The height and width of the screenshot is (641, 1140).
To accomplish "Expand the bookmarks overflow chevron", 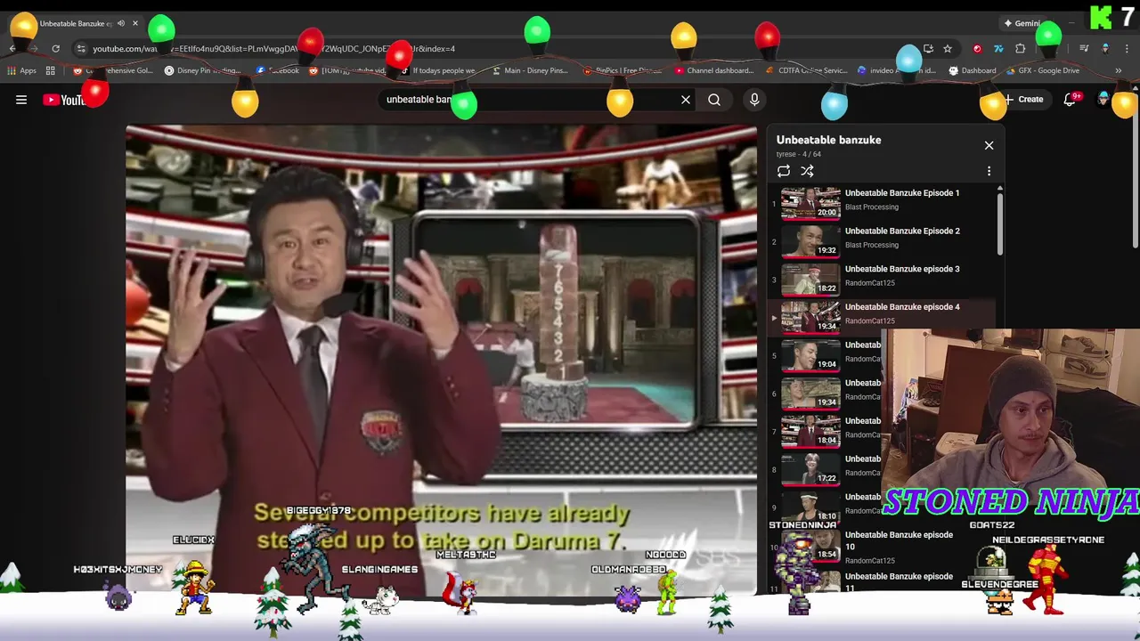I will pos(1119,70).
